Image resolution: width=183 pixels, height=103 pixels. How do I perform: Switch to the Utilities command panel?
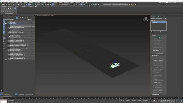(163, 16)
